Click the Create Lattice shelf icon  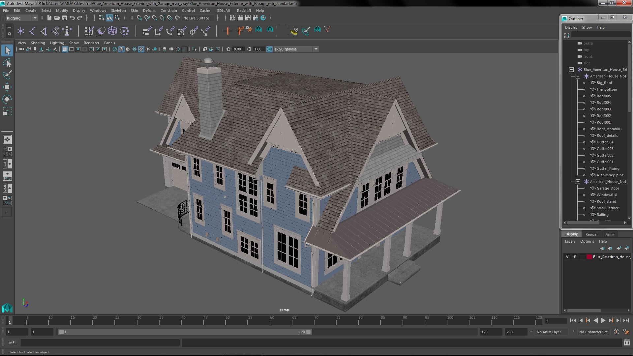[x=112, y=31]
